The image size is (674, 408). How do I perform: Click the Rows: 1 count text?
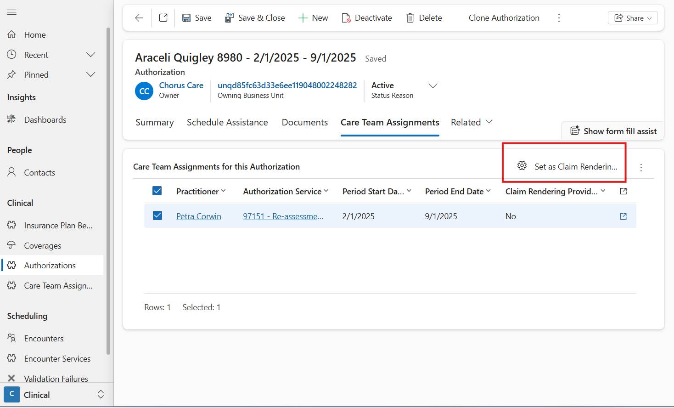(x=157, y=307)
